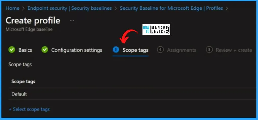Click the Create profile page title
258x120 pixels.
[x=33, y=21]
